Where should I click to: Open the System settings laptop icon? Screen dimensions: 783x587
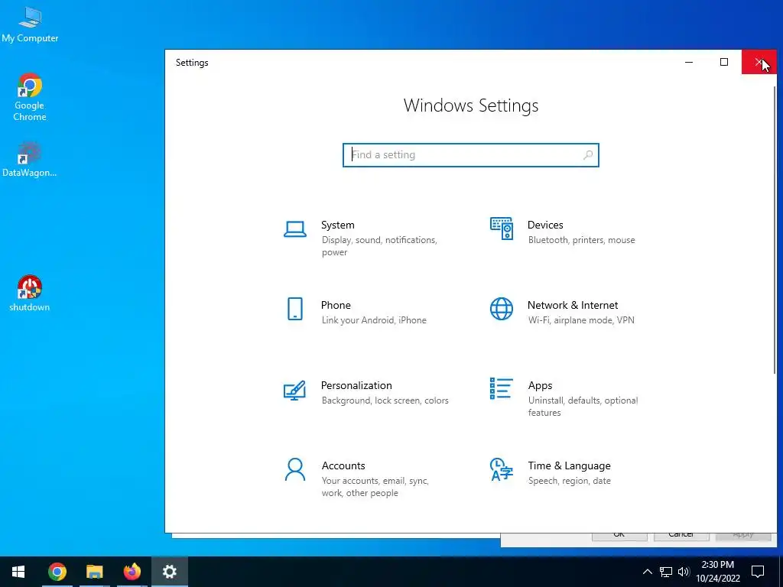click(x=294, y=229)
